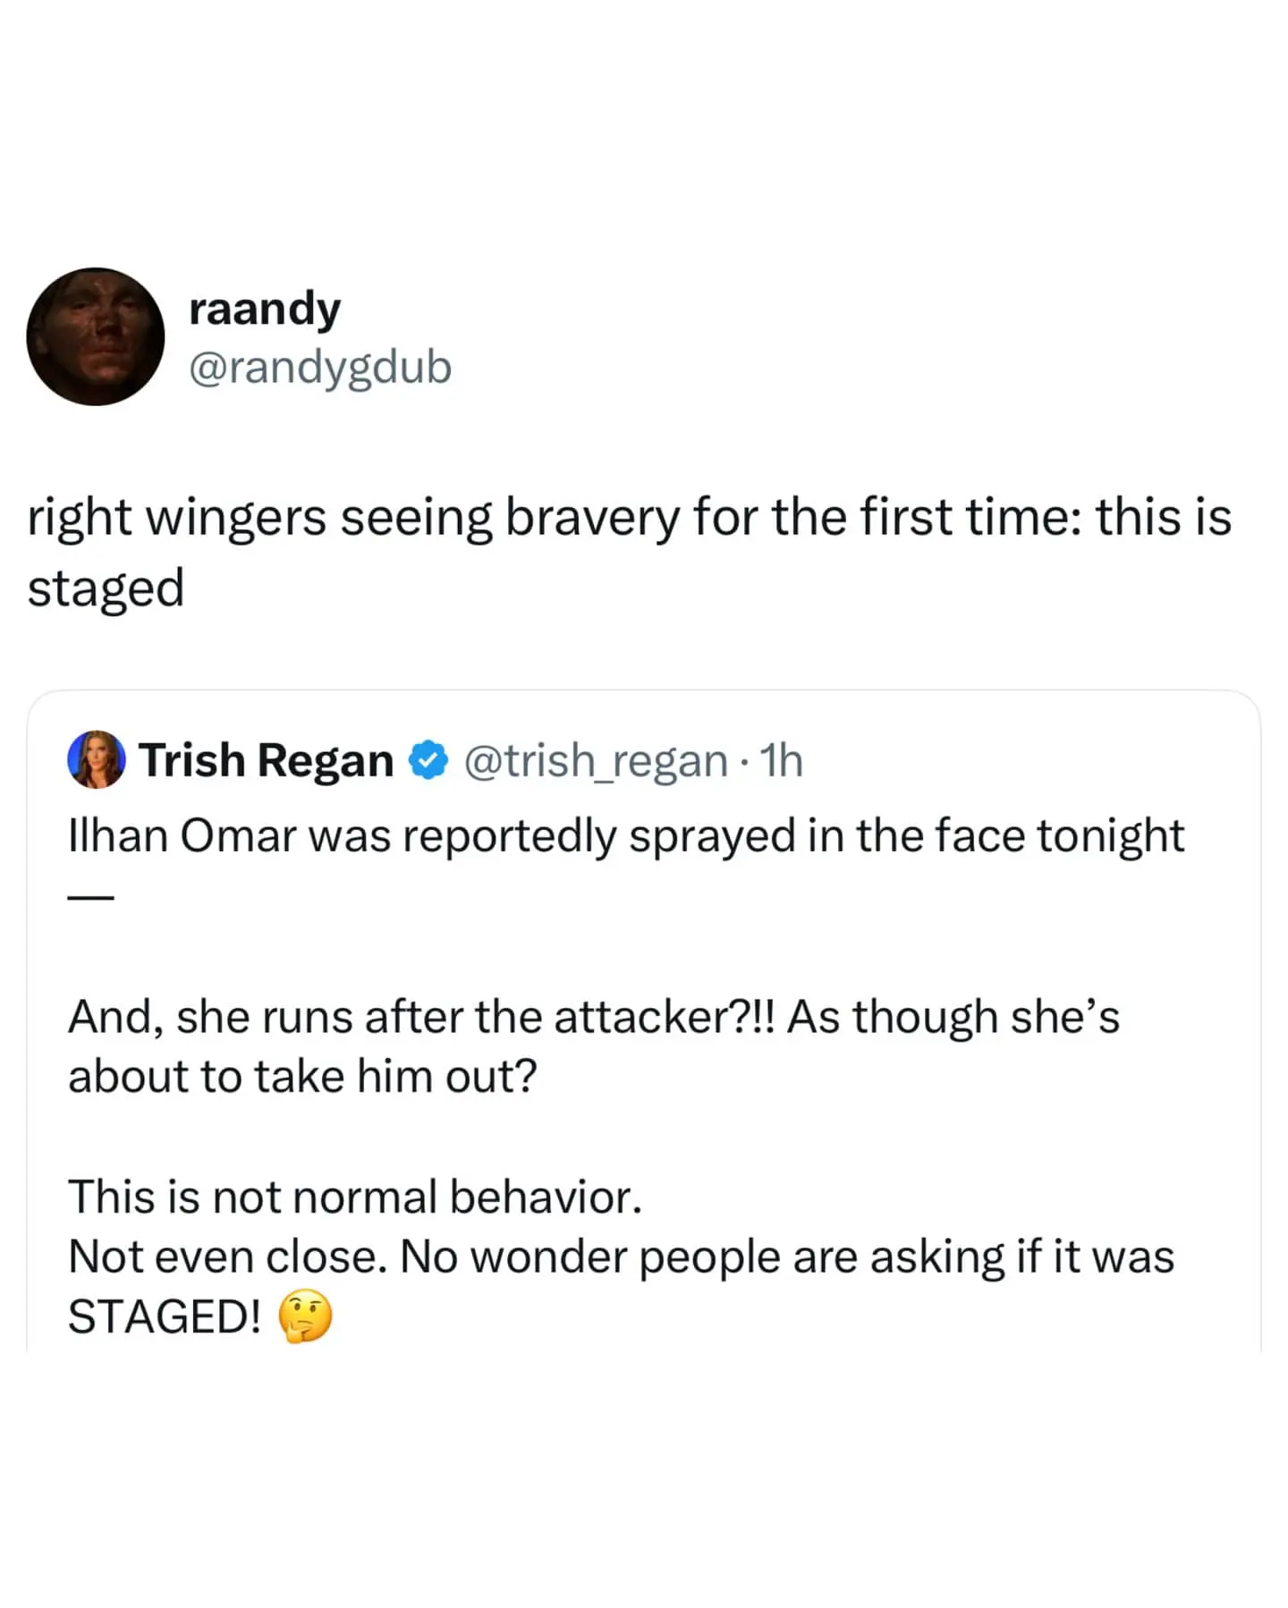The height and width of the screenshot is (1608, 1288).
Task: Open the @trish_regan handle
Action: (x=596, y=761)
